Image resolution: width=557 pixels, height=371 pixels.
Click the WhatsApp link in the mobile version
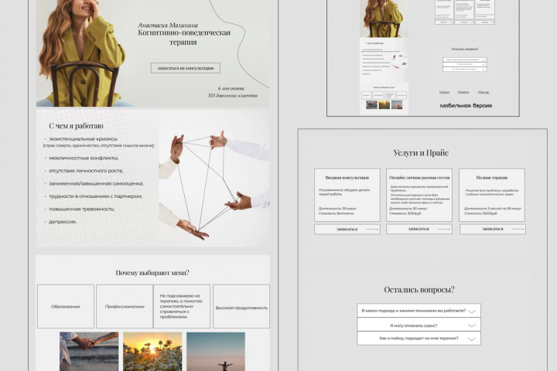click(x=483, y=92)
